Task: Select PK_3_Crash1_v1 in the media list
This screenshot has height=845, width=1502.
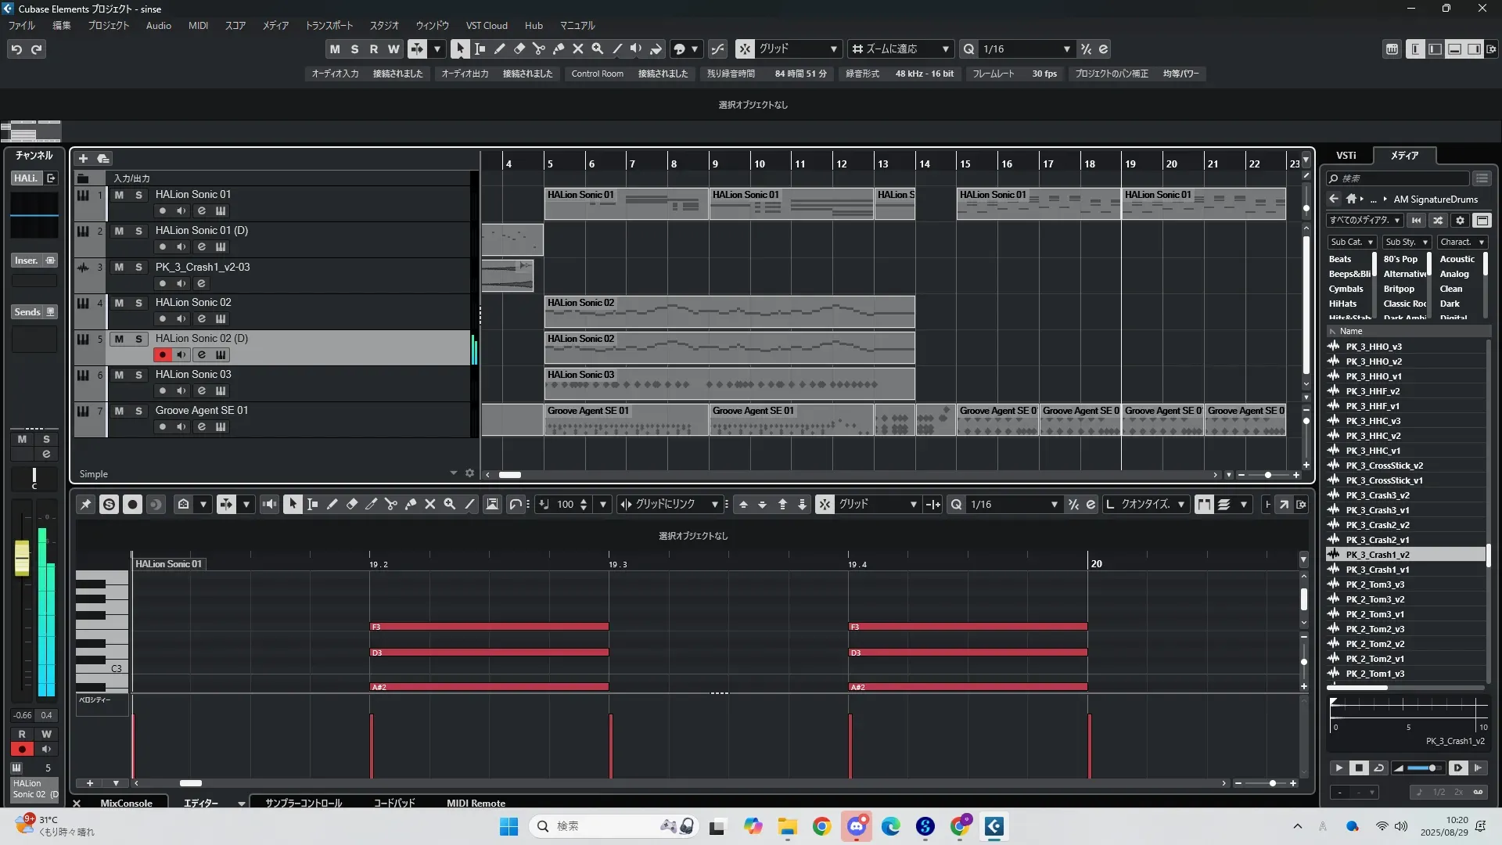Action: coord(1377,570)
